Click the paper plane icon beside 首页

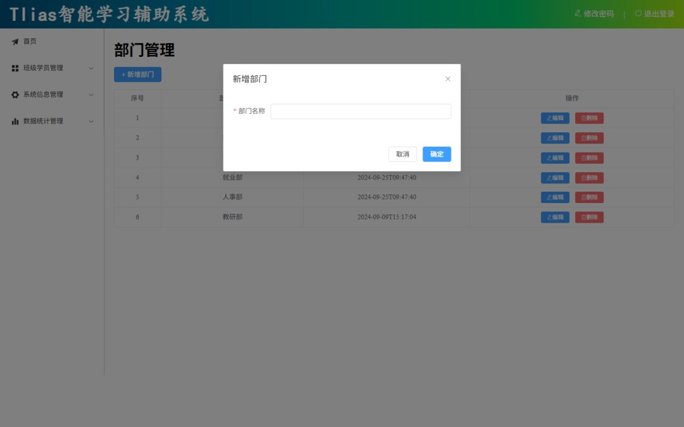tap(15, 42)
